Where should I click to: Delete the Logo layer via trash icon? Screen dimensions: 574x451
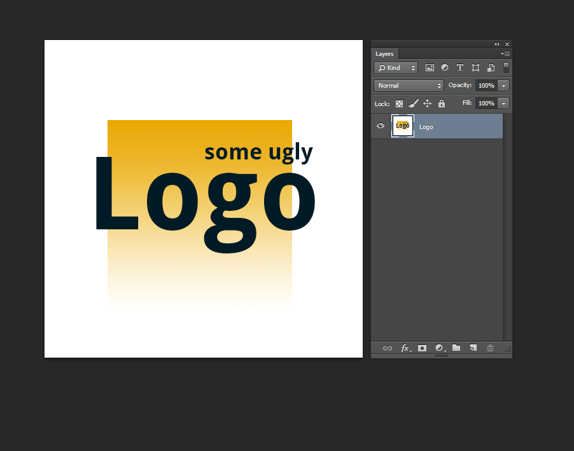click(x=490, y=348)
